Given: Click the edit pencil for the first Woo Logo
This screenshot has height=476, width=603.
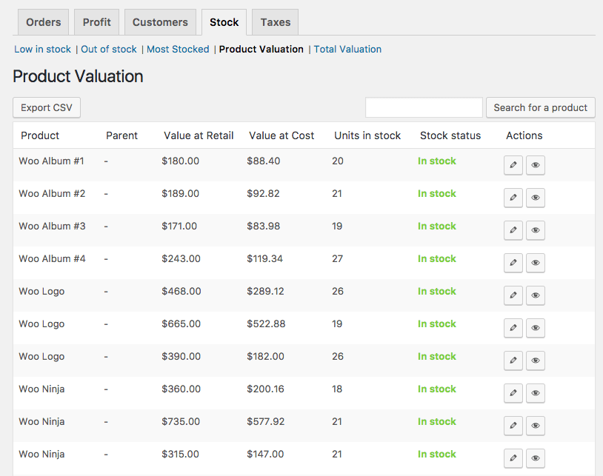Looking at the screenshot, I should (x=513, y=295).
